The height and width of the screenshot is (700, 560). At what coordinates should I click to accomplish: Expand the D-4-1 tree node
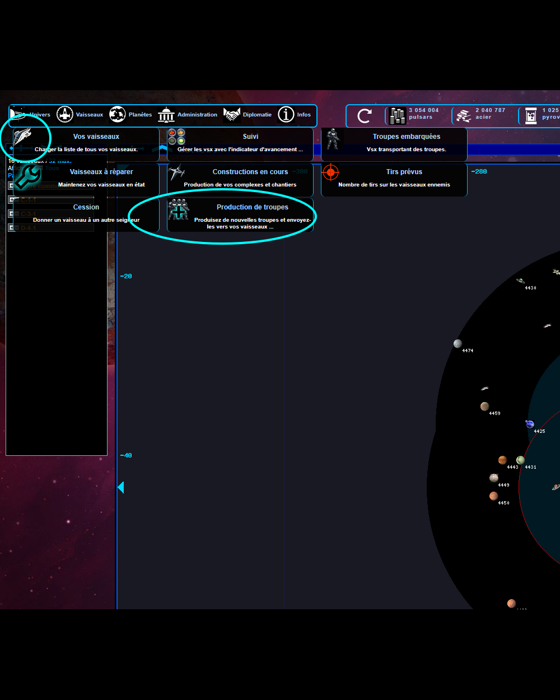click(11, 228)
